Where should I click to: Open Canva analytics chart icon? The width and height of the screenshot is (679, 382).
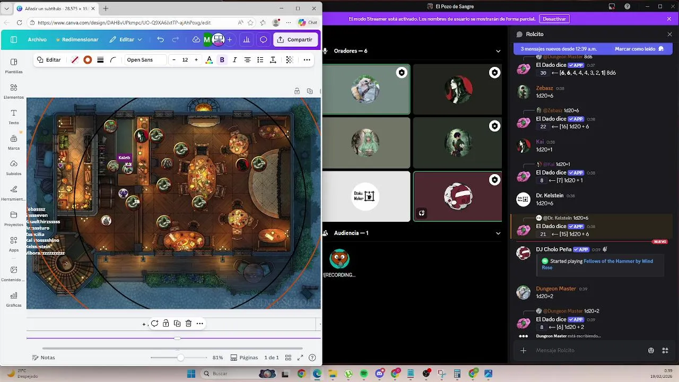(246, 40)
